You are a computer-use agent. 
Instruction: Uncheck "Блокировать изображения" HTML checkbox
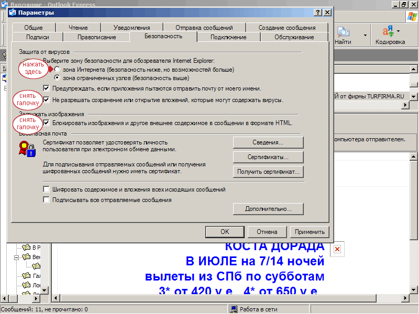coord(47,123)
